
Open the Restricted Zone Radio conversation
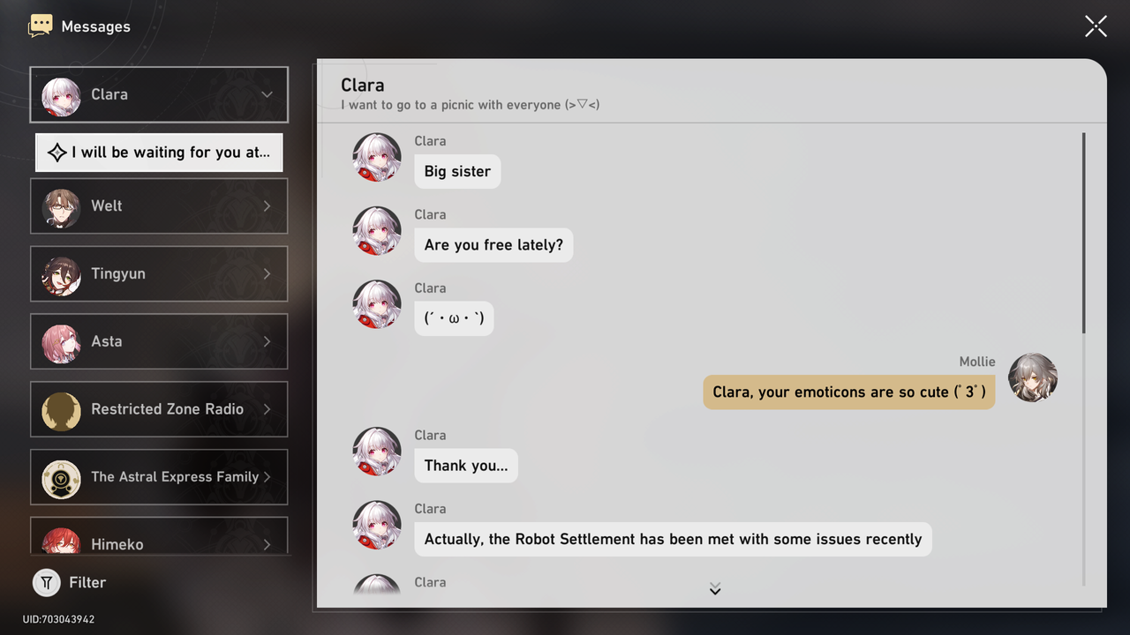point(159,409)
